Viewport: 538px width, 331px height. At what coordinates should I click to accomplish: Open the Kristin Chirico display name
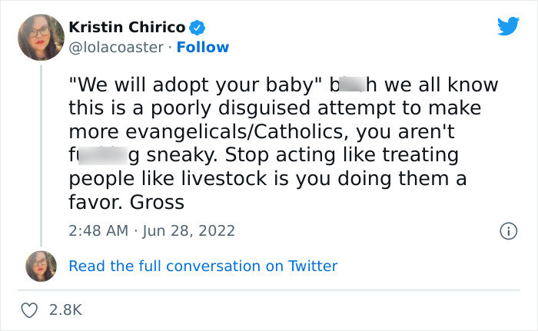tap(127, 28)
